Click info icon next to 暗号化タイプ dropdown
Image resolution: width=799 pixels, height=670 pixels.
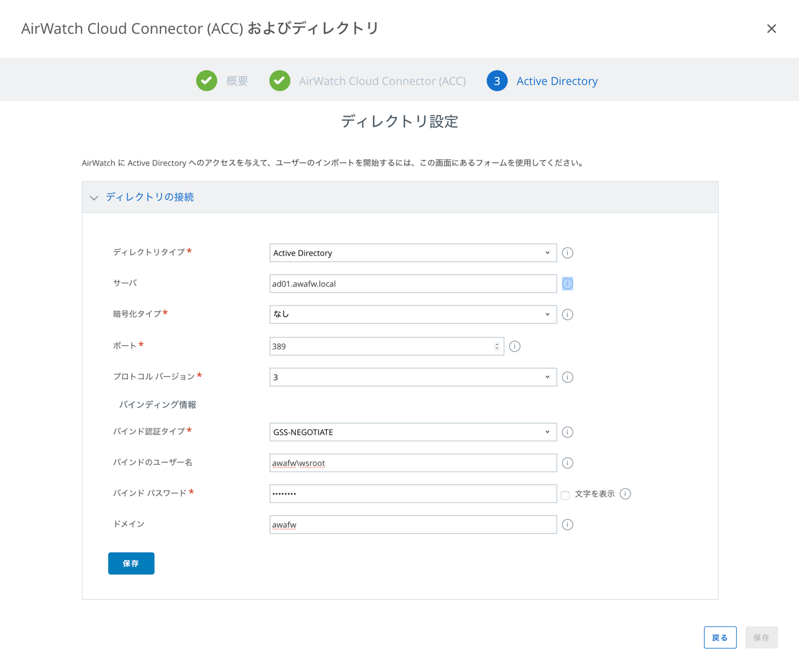point(568,314)
